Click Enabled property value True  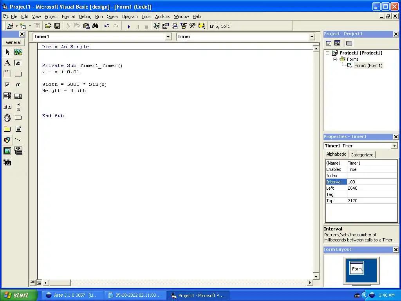point(372,169)
